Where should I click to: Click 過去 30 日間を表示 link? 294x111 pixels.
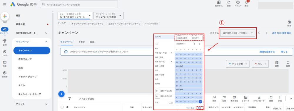pos(281,33)
